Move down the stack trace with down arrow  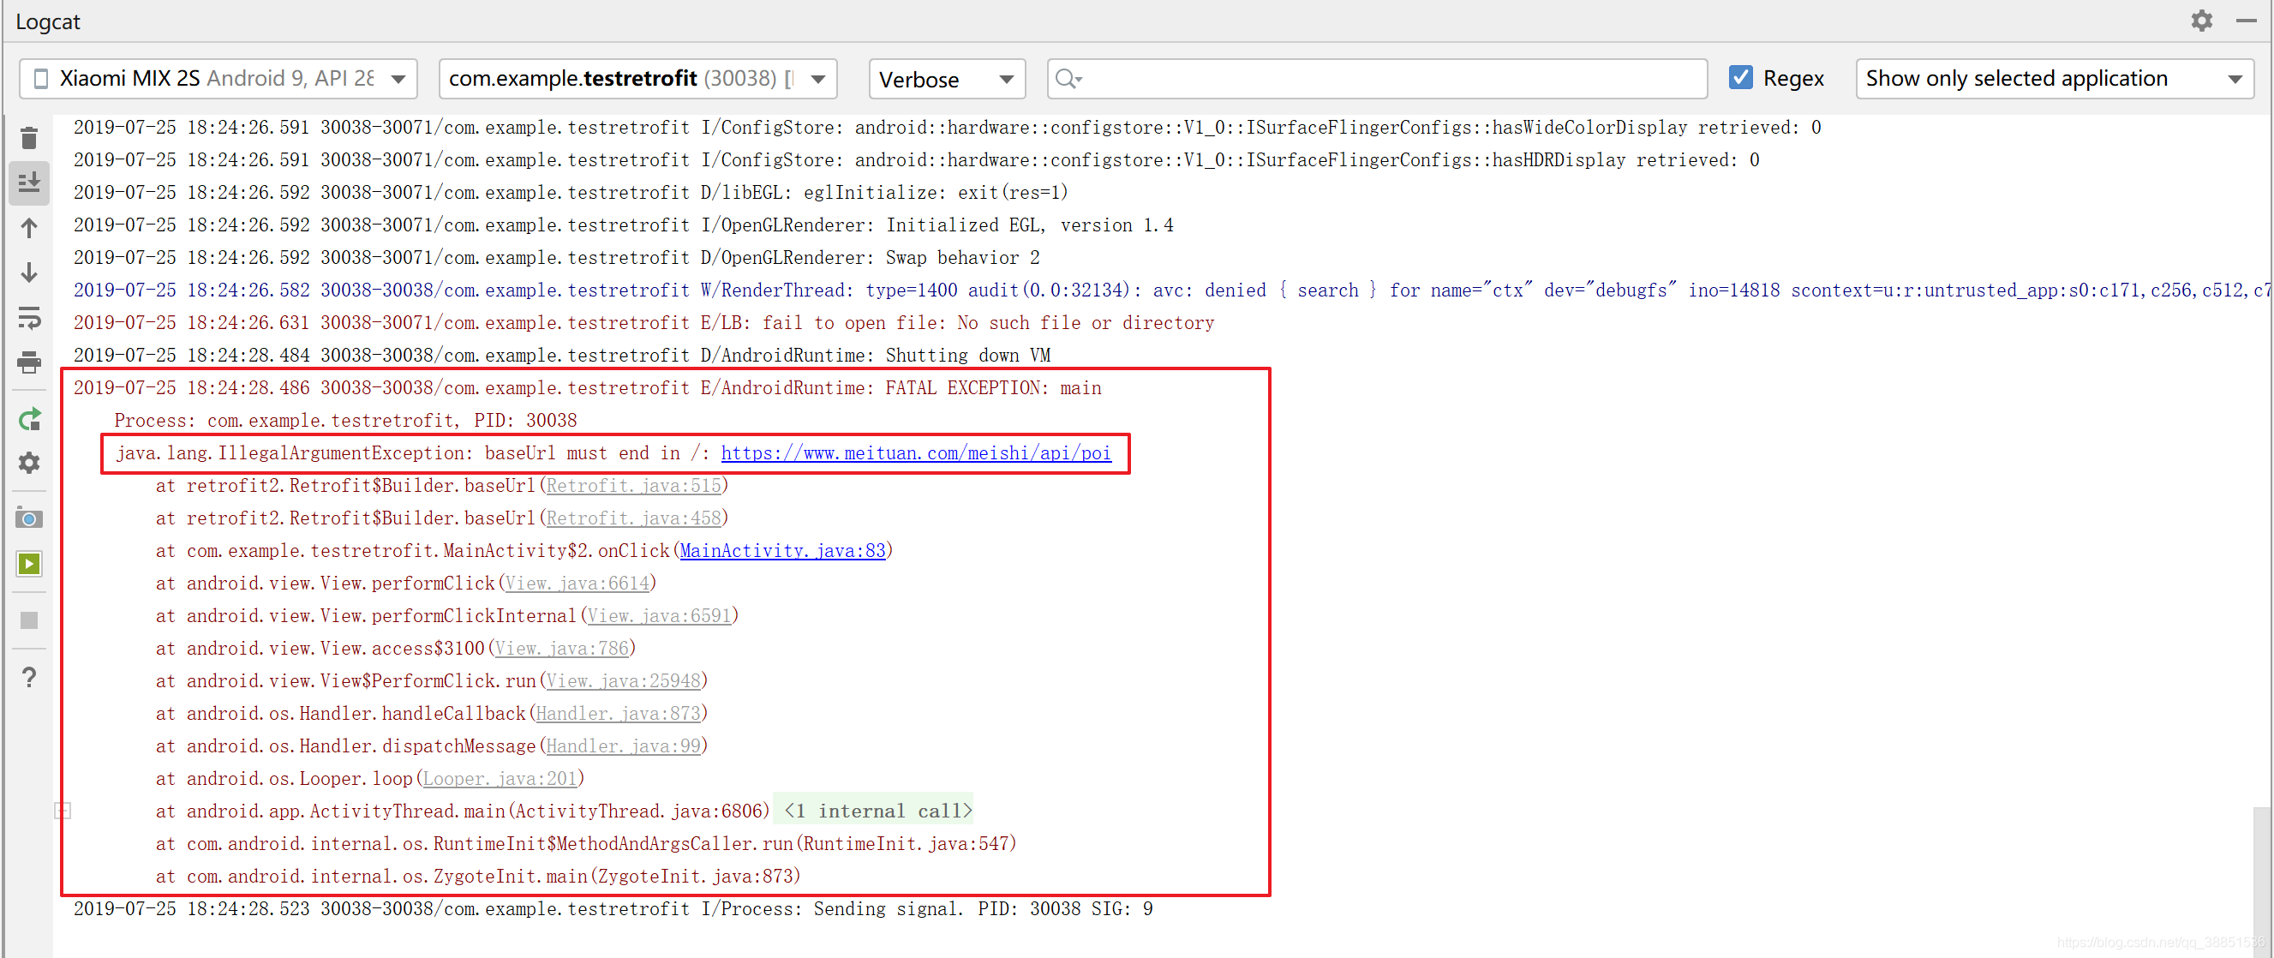pos(29,272)
